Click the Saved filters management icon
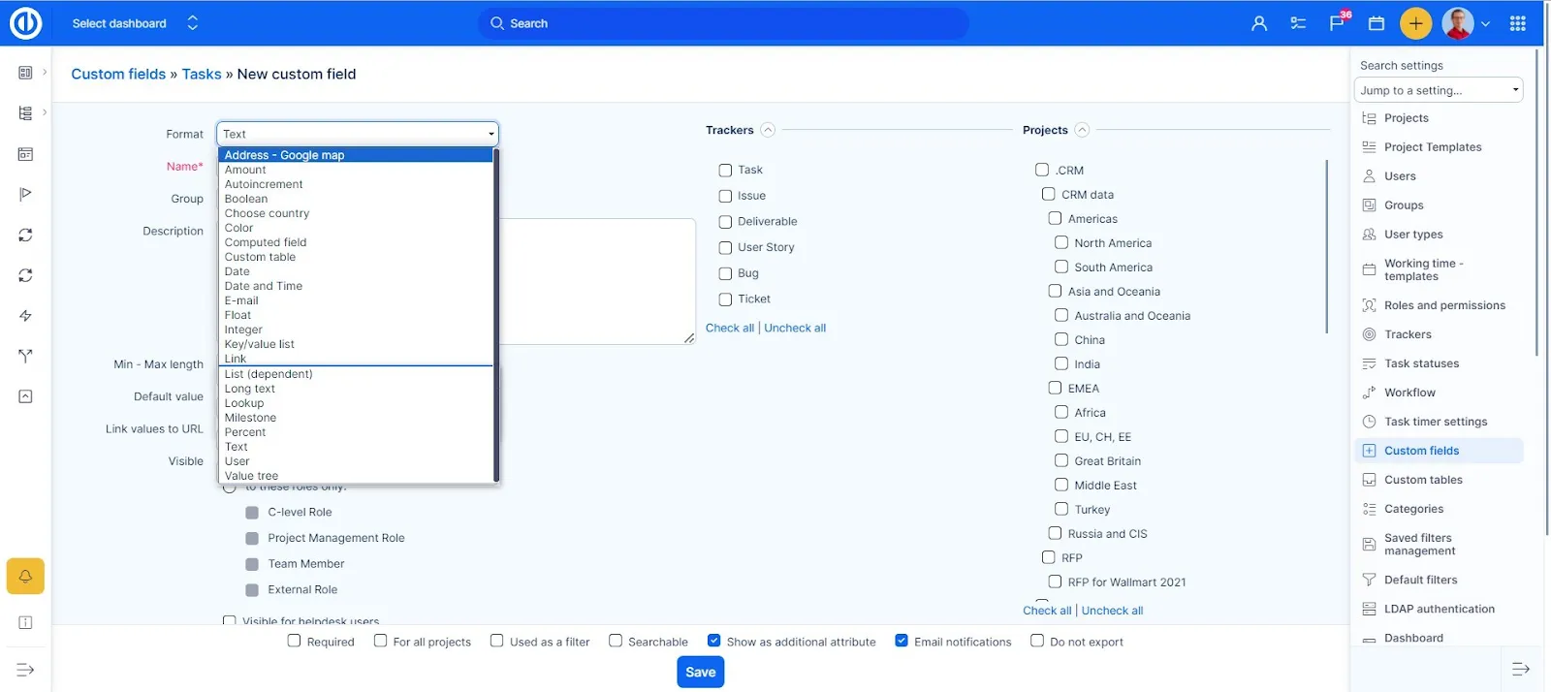The width and height of the screenshot is (1551, 692). point(1369,545)
